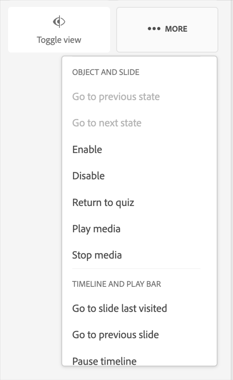Viewport: 233px width, 380px height.
Task: Click the divider line below Stop media
Action: click(136, 269)
